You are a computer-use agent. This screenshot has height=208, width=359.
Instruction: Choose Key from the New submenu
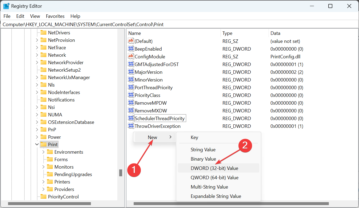point(218,137)
